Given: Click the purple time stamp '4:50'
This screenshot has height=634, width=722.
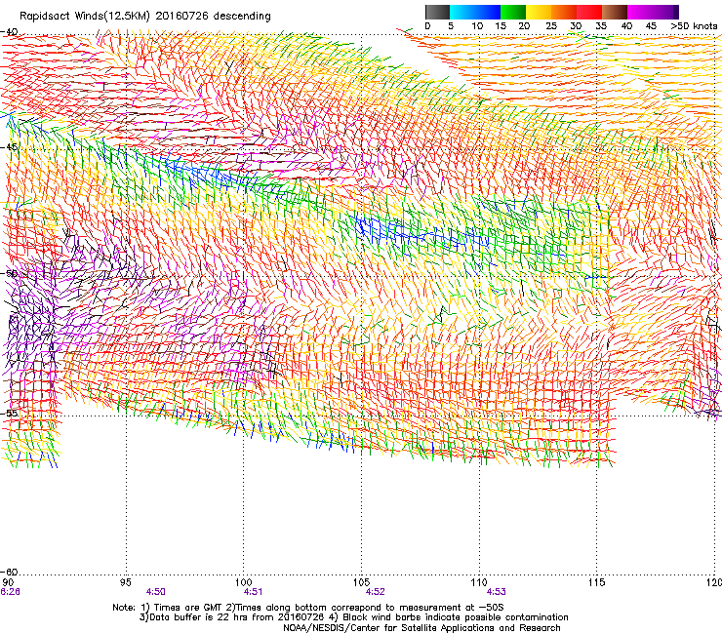Looking at the screenshot, I should point(156,592).
